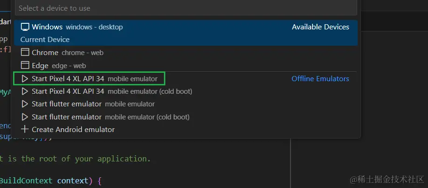Click the 'Select a device to use' input field
Screen dimensions: 428x188
[186, 8]
